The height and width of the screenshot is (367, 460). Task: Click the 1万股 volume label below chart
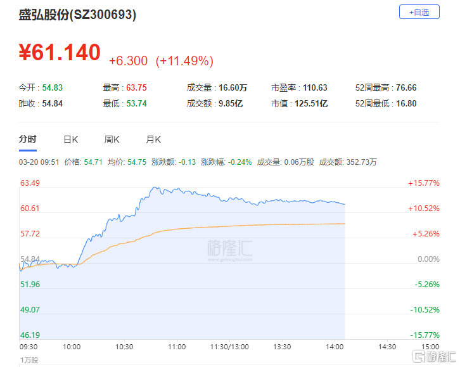click(x=29, y=361)
